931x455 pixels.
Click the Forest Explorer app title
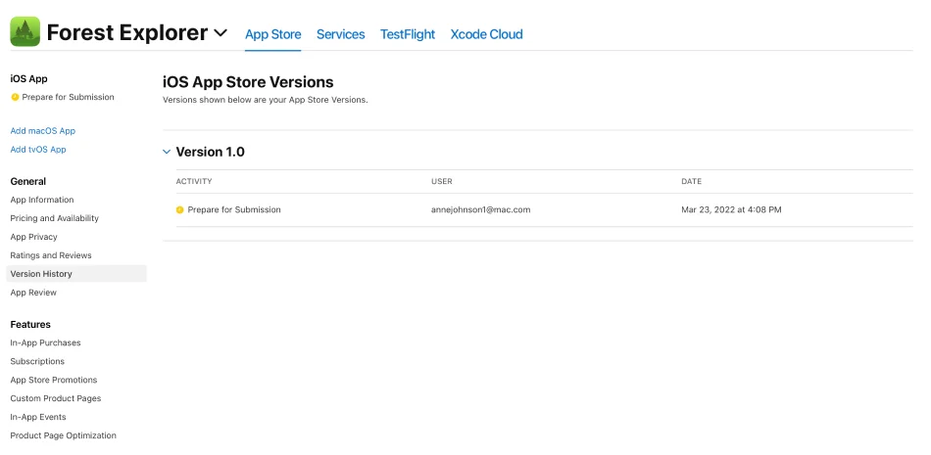(x=127, y=32)
